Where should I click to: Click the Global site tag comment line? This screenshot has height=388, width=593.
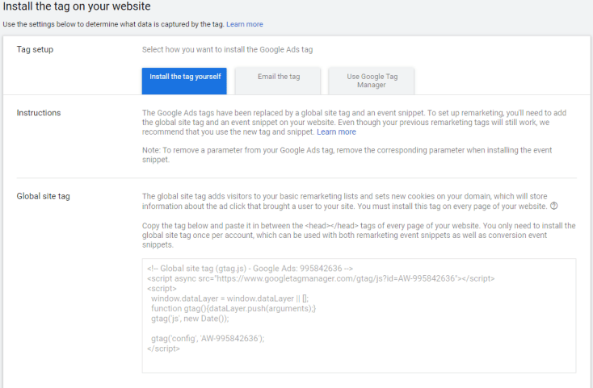[250, 269]
